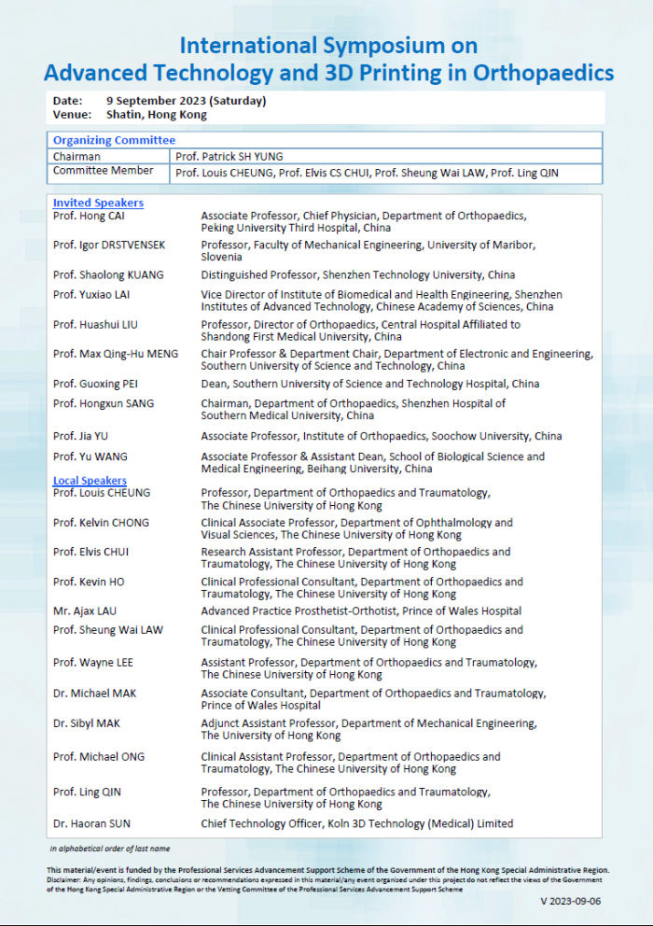The width and height of the screenshot is (653, 926).
Task: Click the 'Committee Member' row label
Action: [x=103, y=171]
